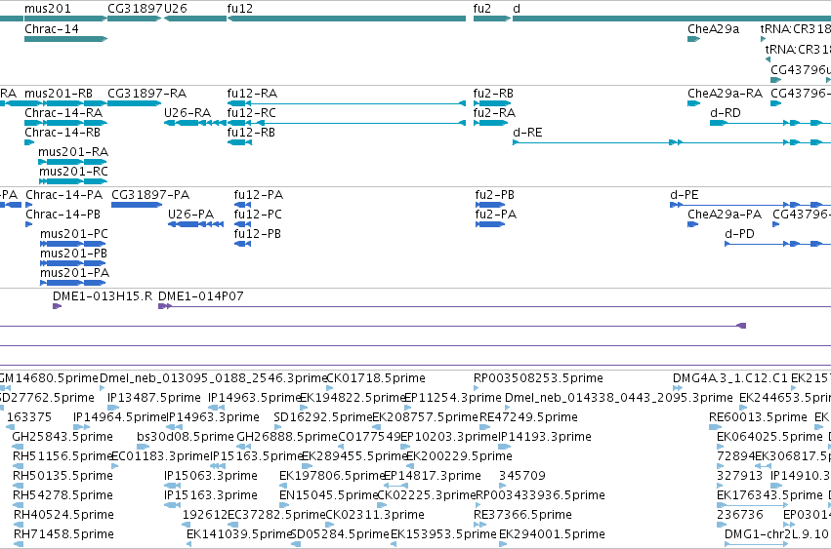The image size is (831, 549).
Task: Select the DME1-013H15.R clone label
Action: coord(103,296)
